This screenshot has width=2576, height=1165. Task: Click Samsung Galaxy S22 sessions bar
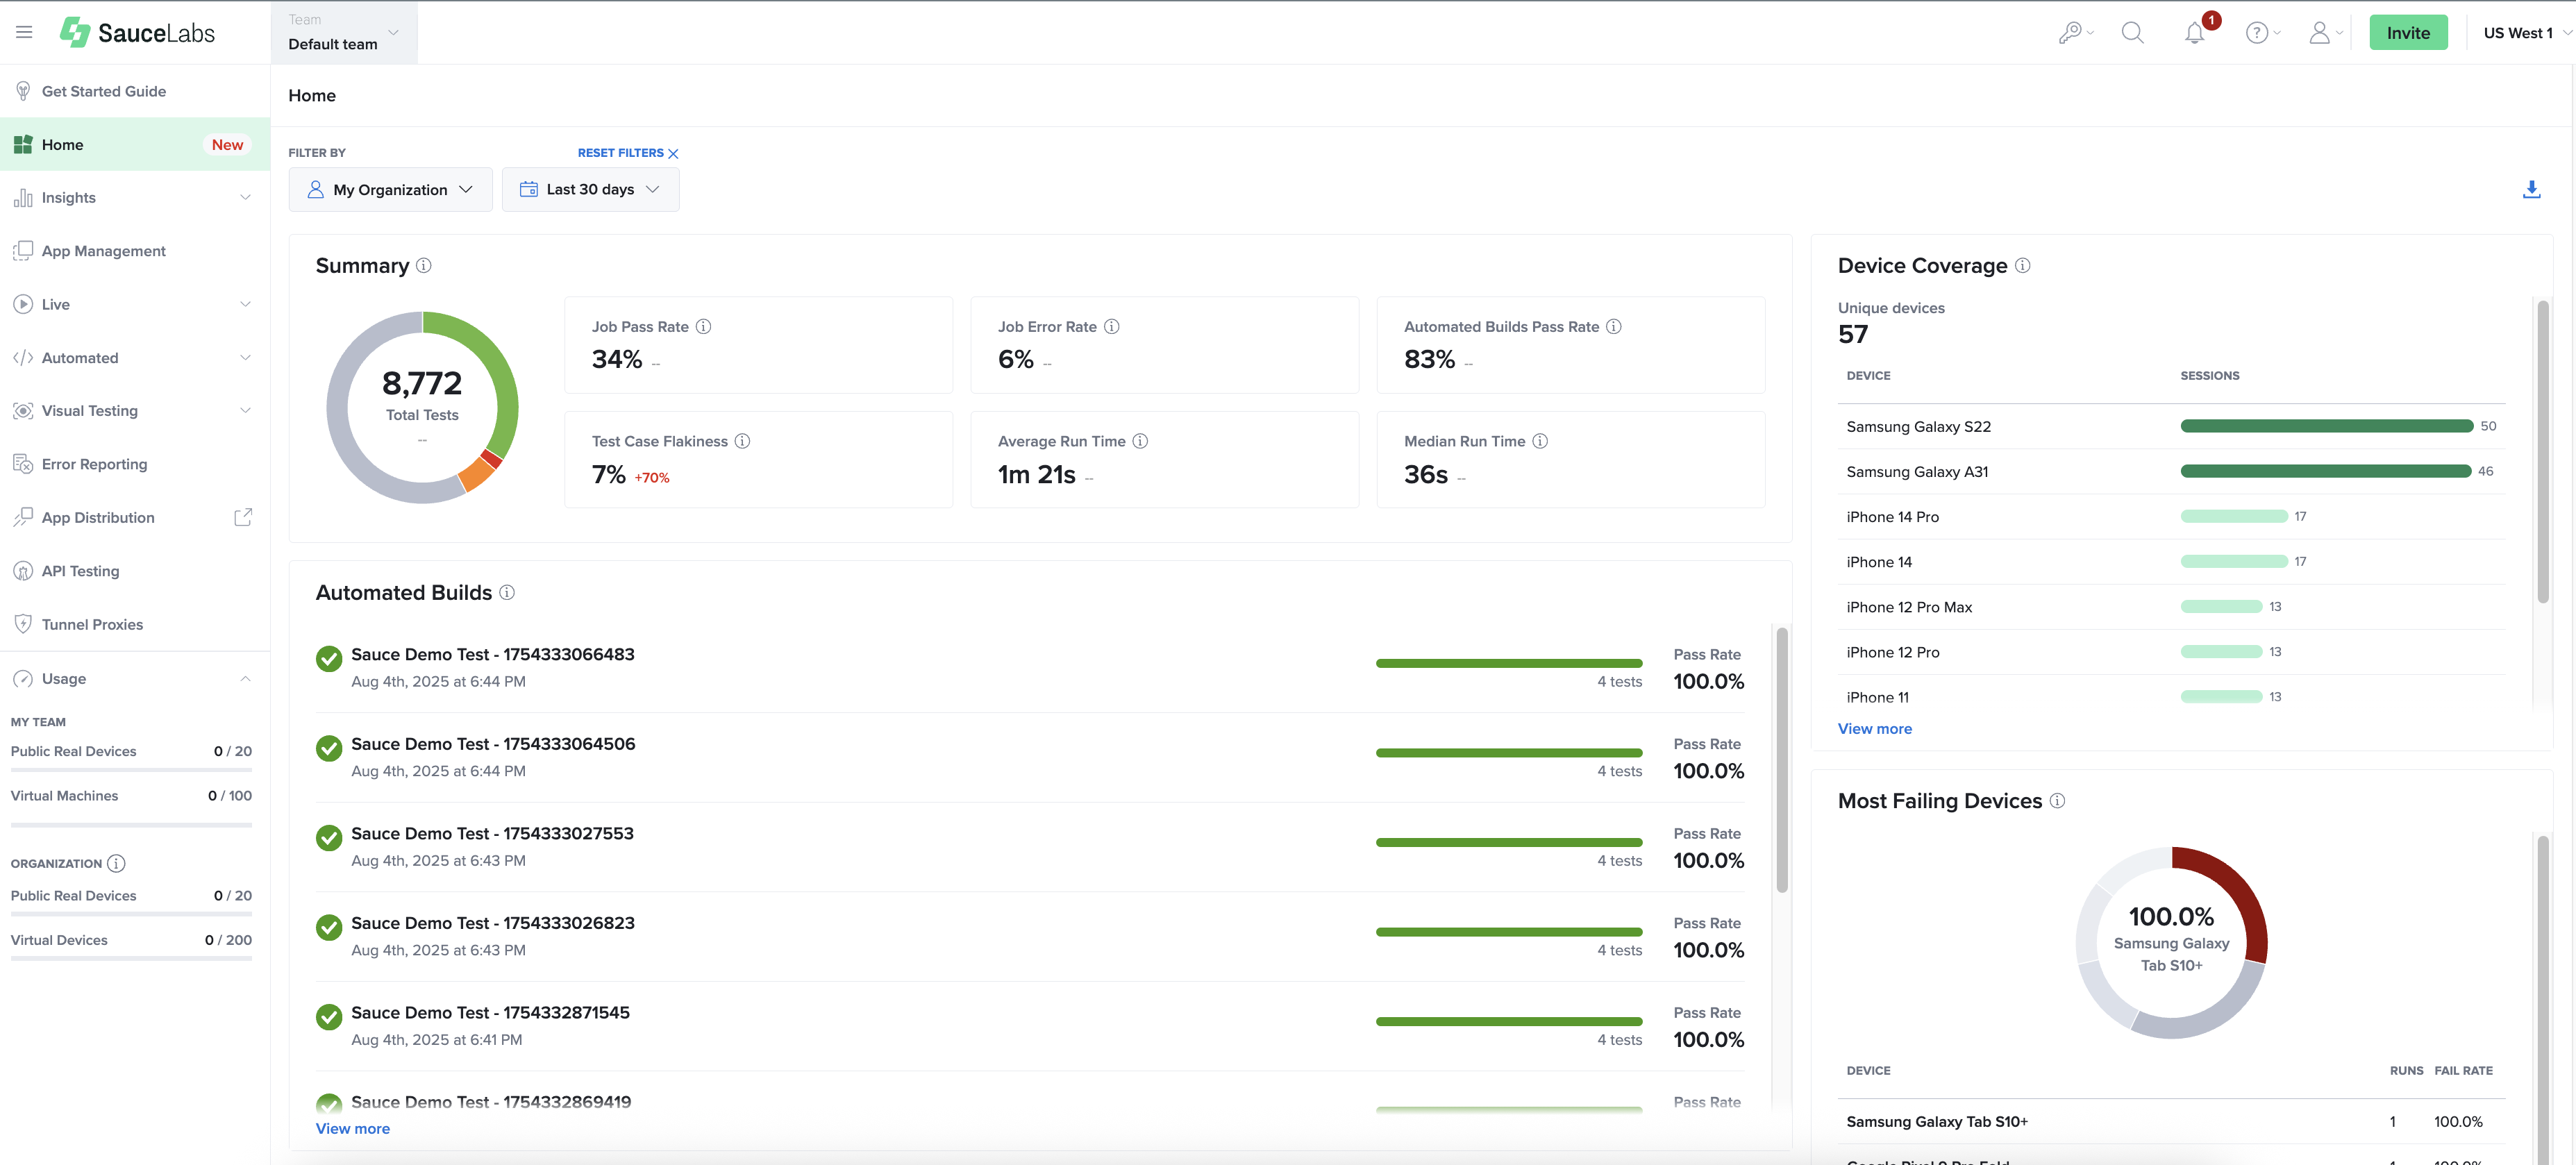[x=2326, y=427]
